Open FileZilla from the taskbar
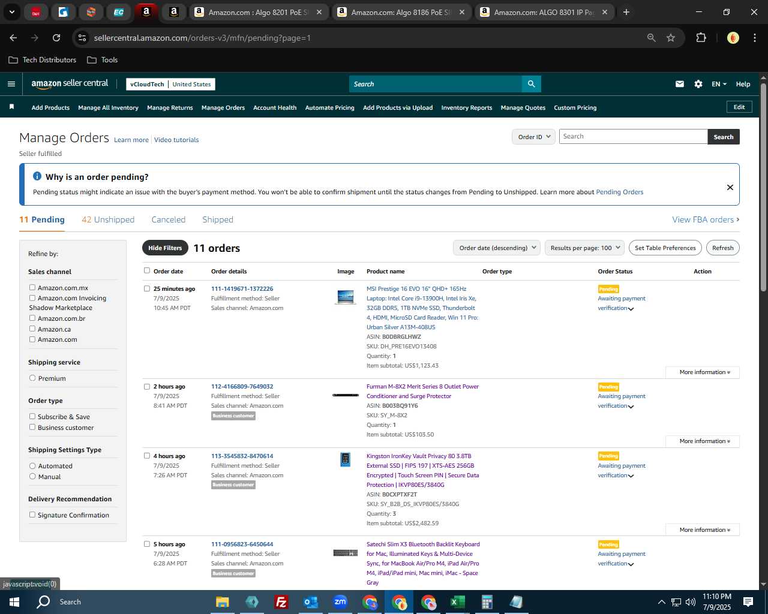Screen dimensions: 768x614 (281, 602)
